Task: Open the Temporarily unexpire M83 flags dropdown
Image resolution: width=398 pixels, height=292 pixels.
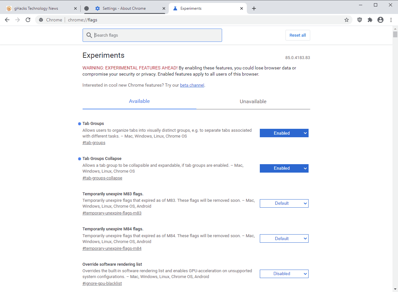Action: click(x=284, y=203)
